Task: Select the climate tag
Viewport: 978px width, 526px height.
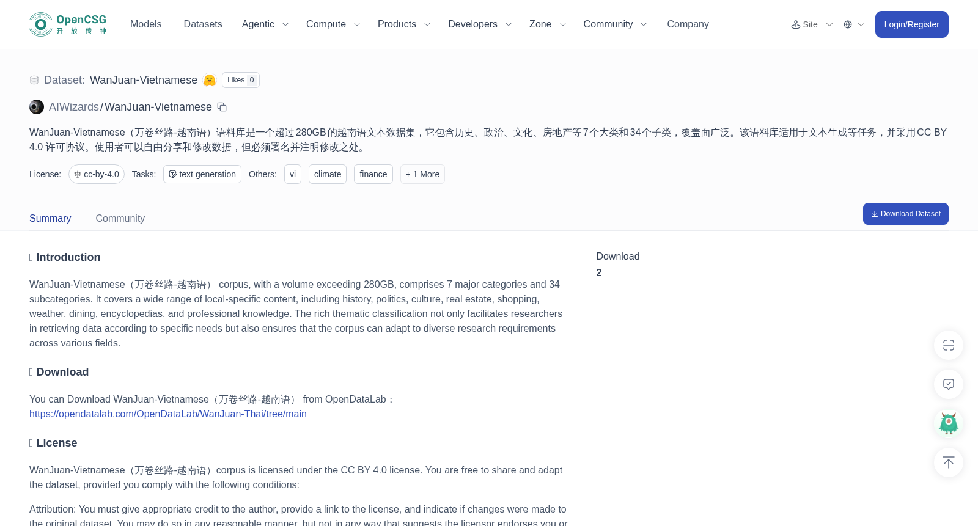Action: click(x=328, y=174)
